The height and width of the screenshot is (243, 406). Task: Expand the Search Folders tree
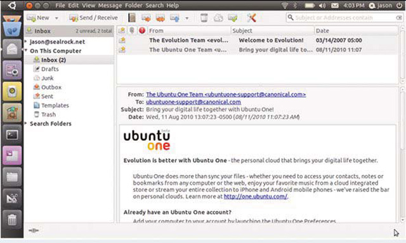pyautogui.click(x=26, y=123)
